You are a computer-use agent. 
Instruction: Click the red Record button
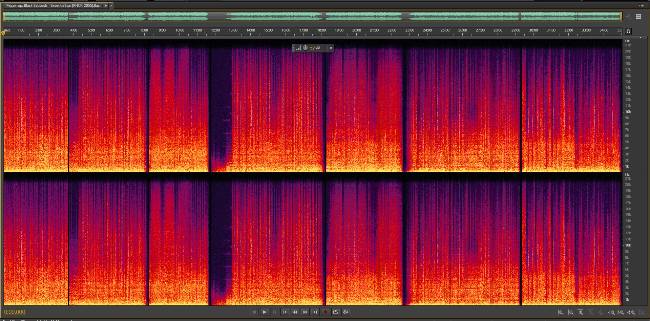pyautogui.click(x=325, y=312)
